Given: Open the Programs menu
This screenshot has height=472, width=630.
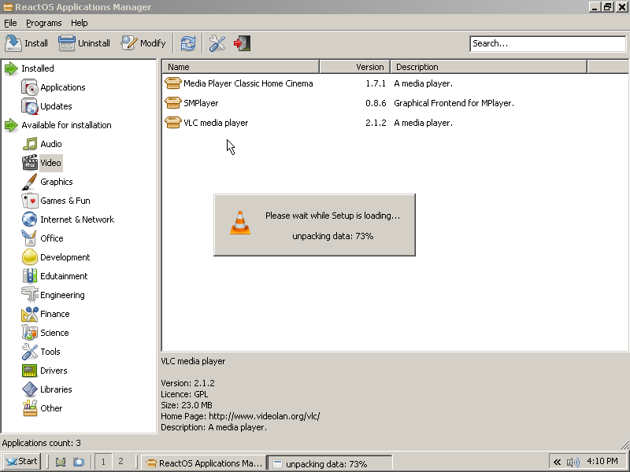Looking at the screenshot, I should click(43, 23).
